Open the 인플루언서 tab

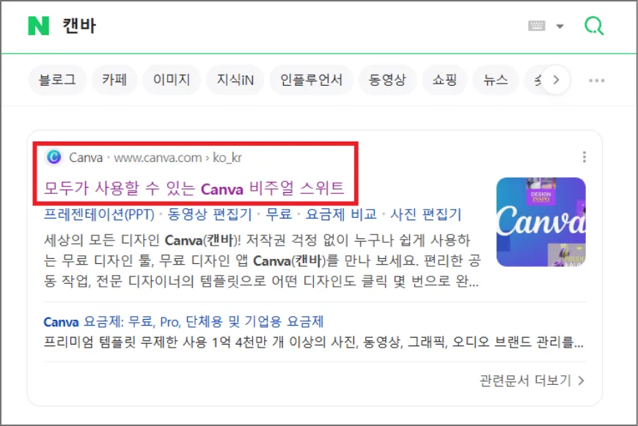[x=311, y=80]
